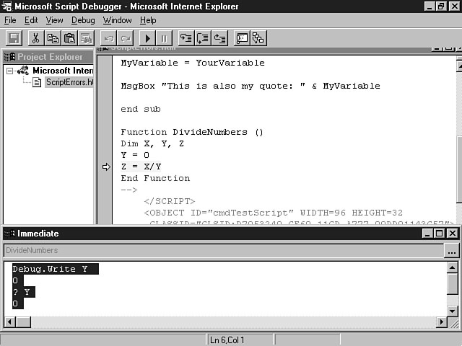
Task: Click the ellipsis button beside DivideNumbers
Action: click(451, 251)
